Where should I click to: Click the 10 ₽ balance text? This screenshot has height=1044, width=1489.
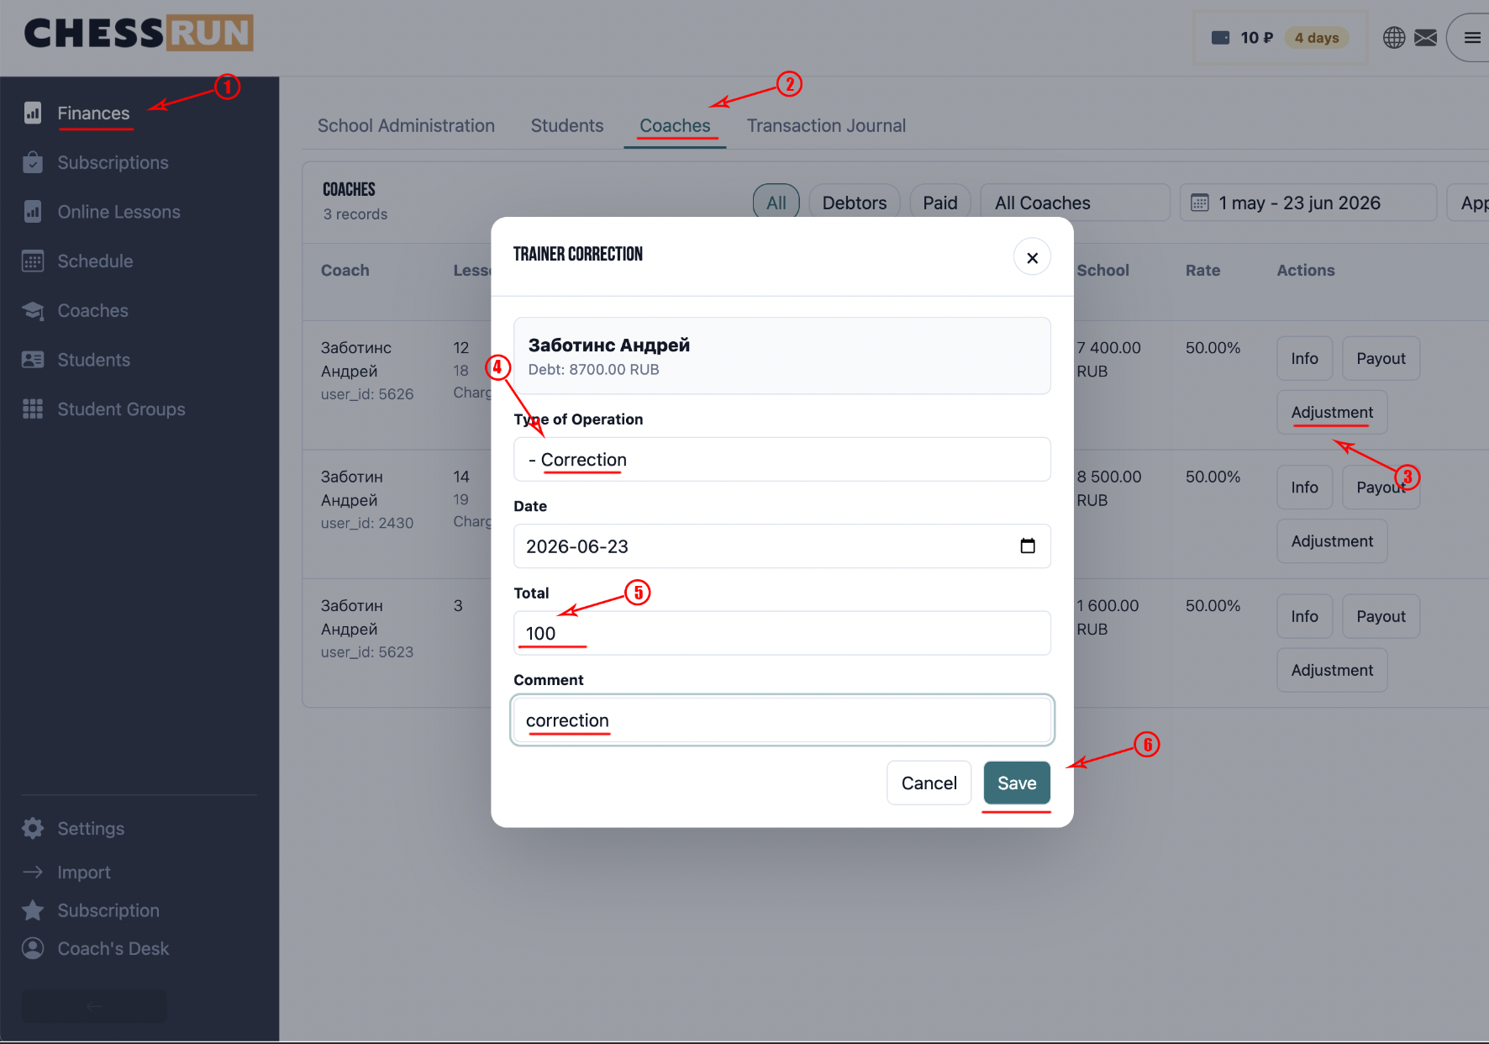click(x=1256, y=38)
